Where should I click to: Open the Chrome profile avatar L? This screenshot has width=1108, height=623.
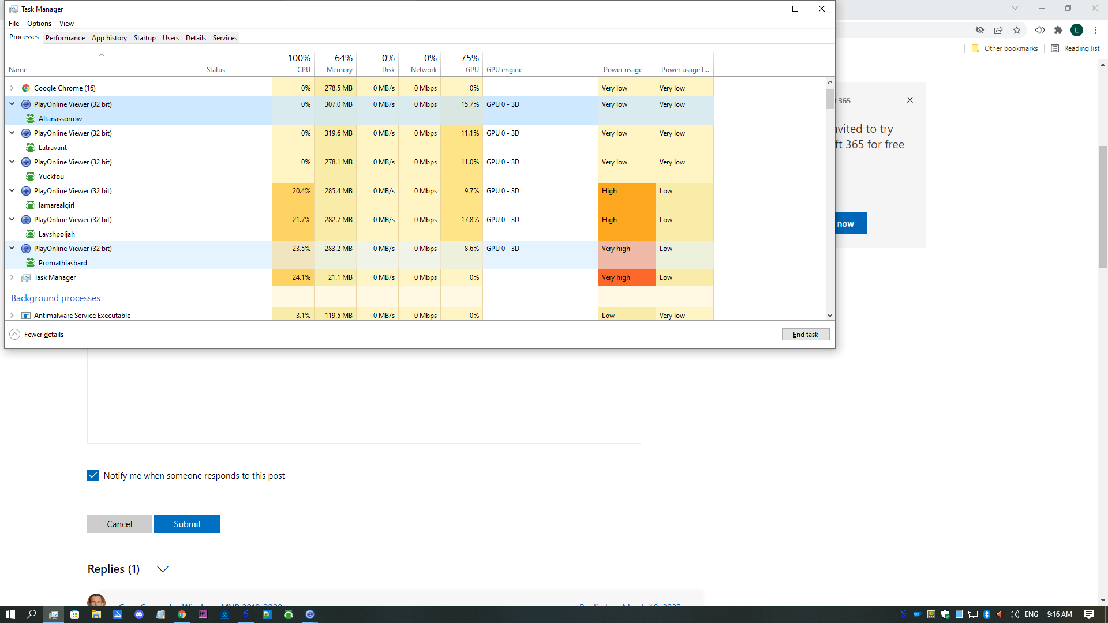[1076, 30]
